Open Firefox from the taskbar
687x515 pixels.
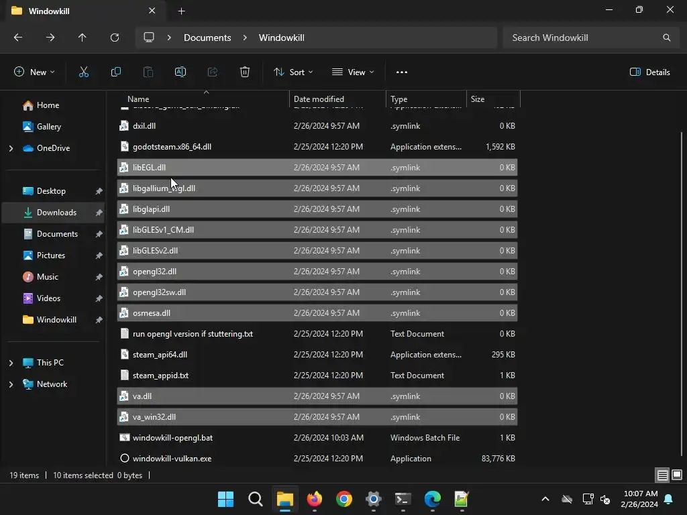point(315,499)
